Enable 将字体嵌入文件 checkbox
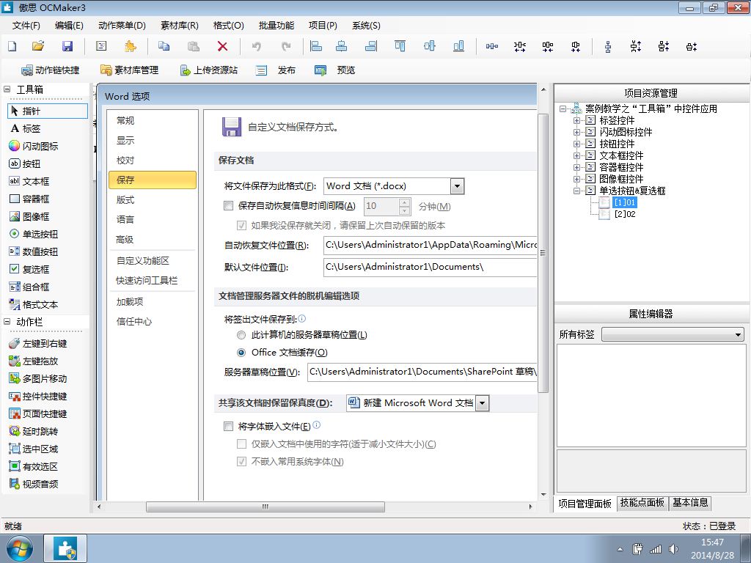This screenshot has width=751, height=563. coord(229,426)
